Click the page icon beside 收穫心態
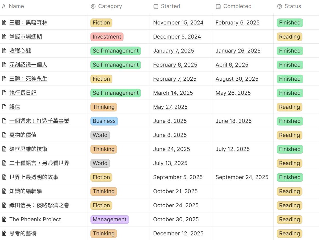319x240 pixels. tap(4, 51)
